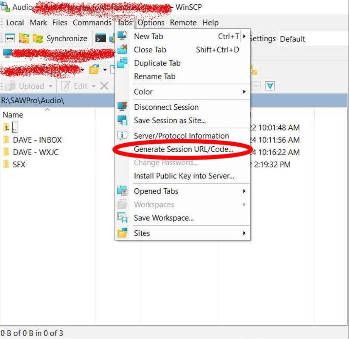Click the compare directories toolbar icon
The height and width of the screenshot is (339, 349).
point(10,39)
